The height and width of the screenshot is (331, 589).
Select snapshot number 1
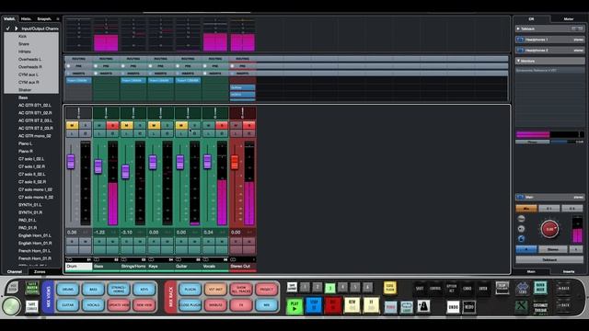coord(305,288)
